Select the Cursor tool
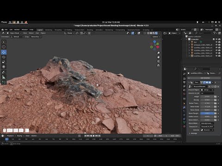The image size is (222, 166). point(4,47)
